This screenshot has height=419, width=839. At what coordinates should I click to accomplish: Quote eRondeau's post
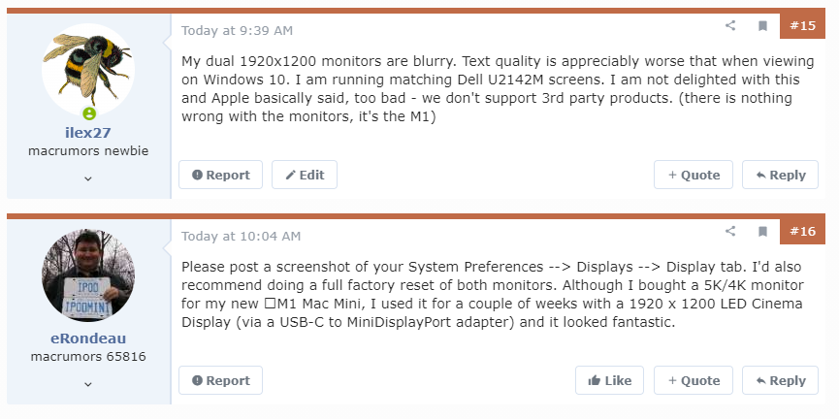694,380
